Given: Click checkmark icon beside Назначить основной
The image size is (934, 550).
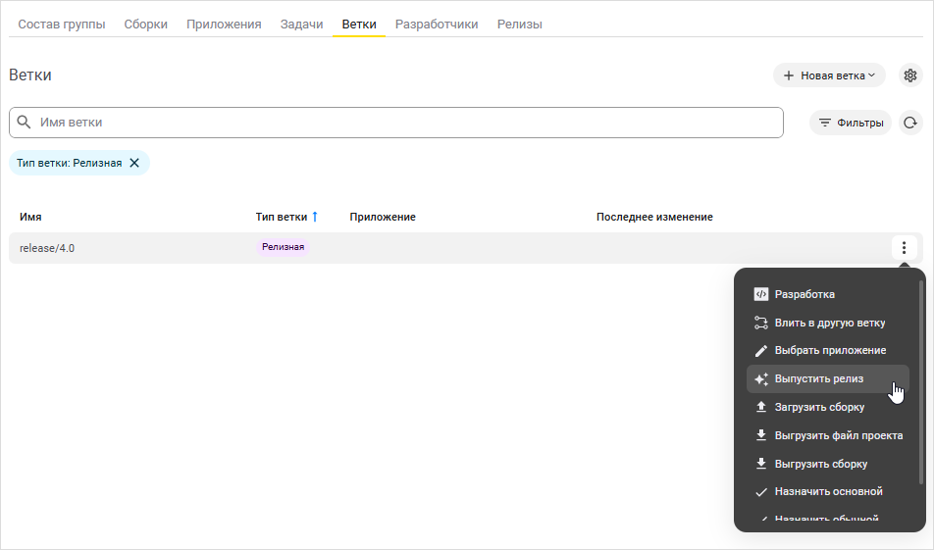Looking at the screenshot, I should (x=760, y=492).
